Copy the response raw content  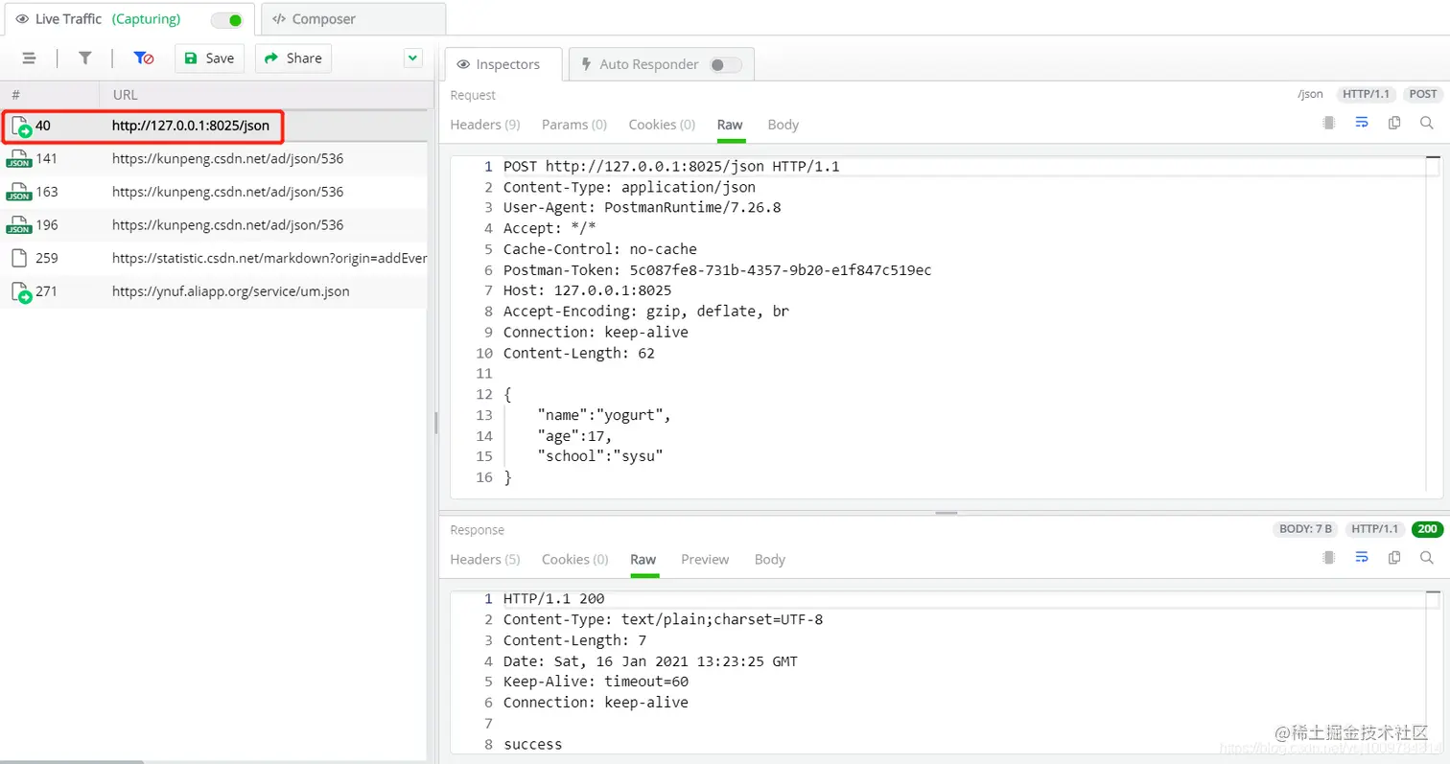pos(1394,557)
